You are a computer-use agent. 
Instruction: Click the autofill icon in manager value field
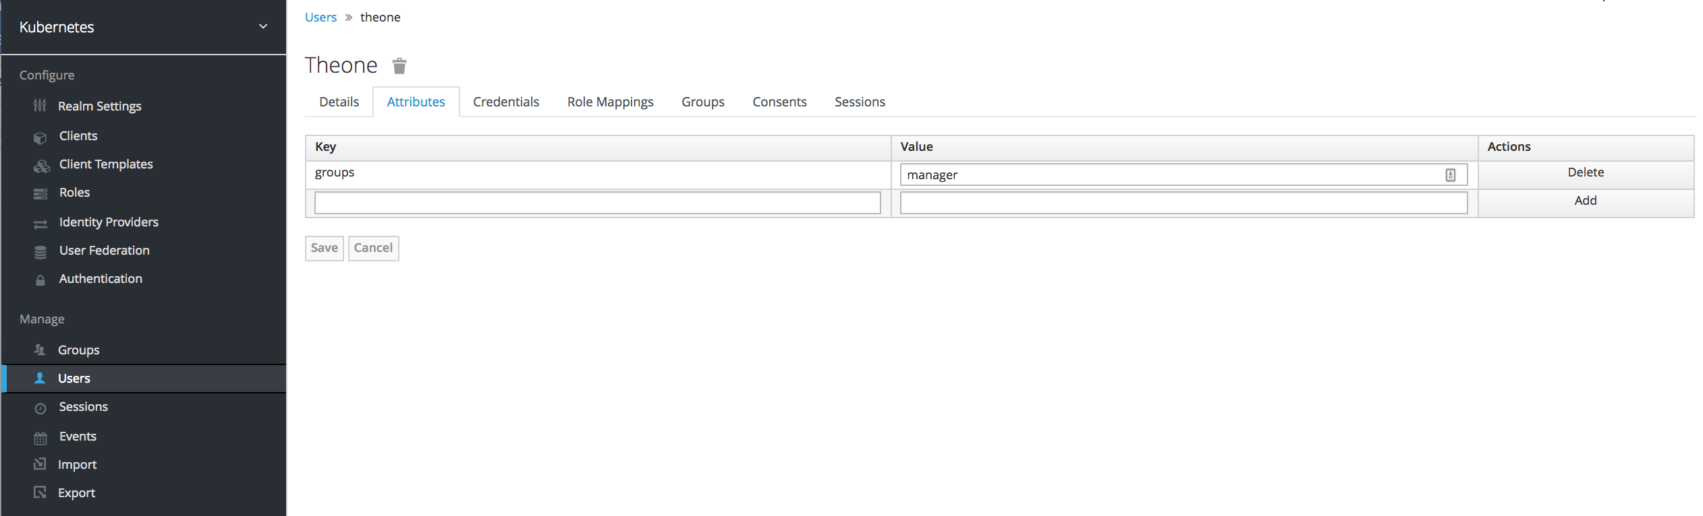(1451, 175)
